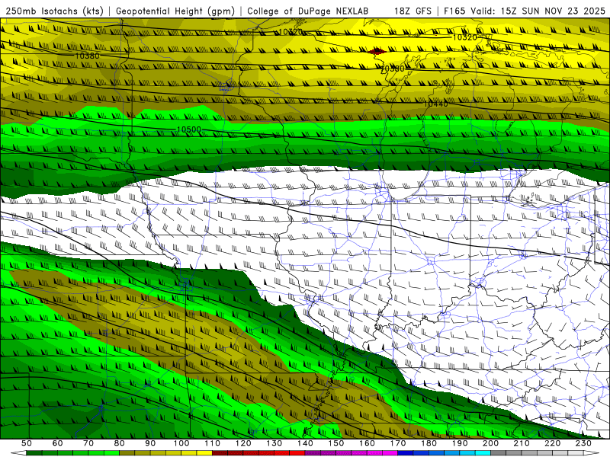The image size is (610, 457).
Task: Click the right arrow end of the color bar
Action: pyautogui.click(x=592, y=452)
